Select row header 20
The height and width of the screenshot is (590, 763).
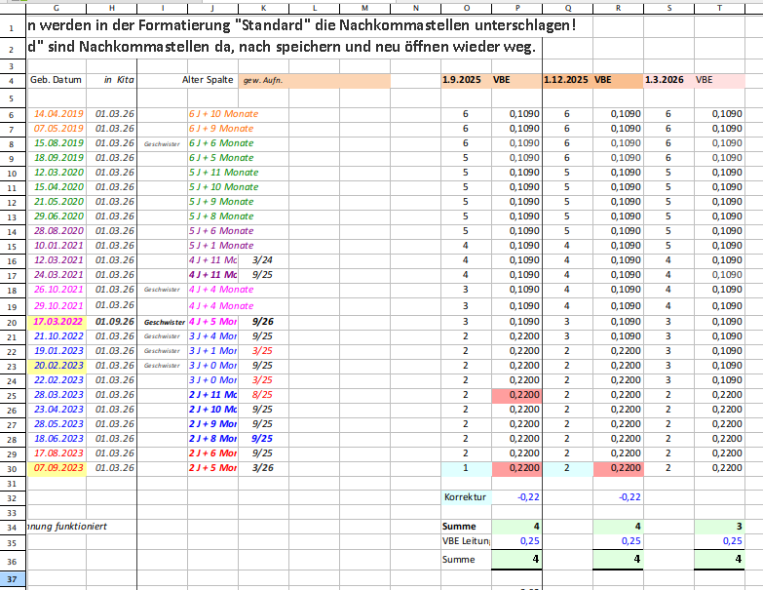(x=12, y=322)
